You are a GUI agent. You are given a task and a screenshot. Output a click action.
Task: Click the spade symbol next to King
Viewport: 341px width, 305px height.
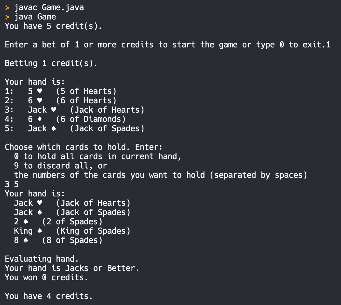coord(40,231)
